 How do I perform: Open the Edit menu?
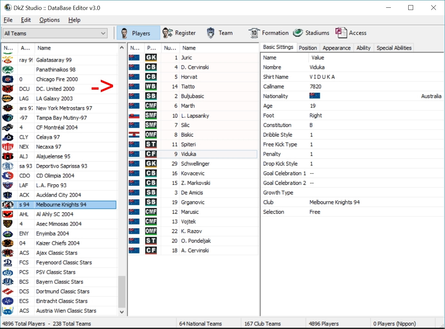point(26,20)
